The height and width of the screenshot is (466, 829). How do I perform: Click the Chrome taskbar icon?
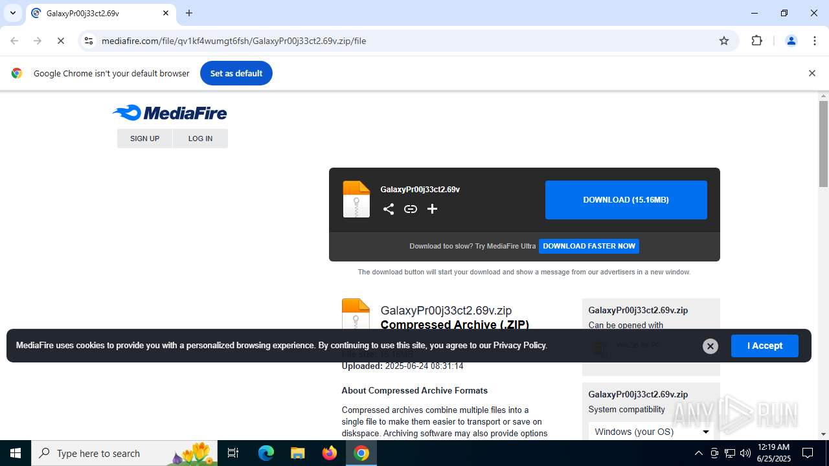[x=361, y=453]
